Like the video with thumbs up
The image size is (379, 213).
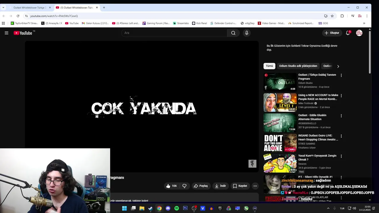171,186
